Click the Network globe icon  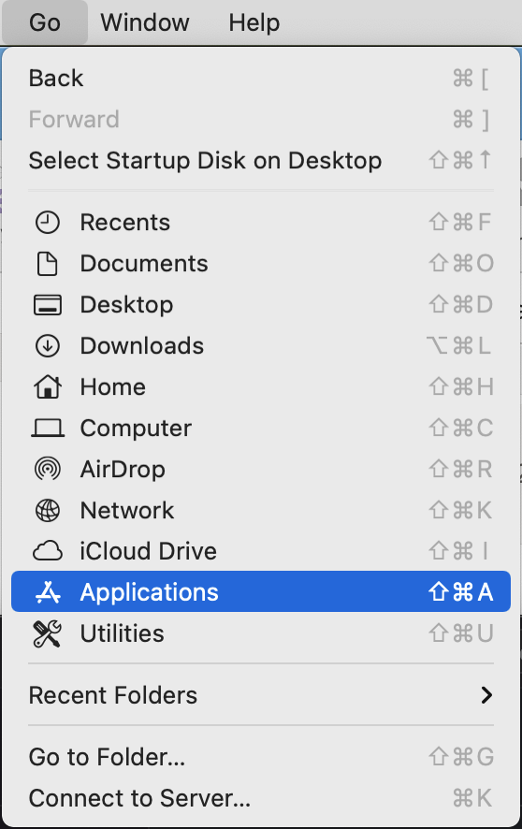48,511
